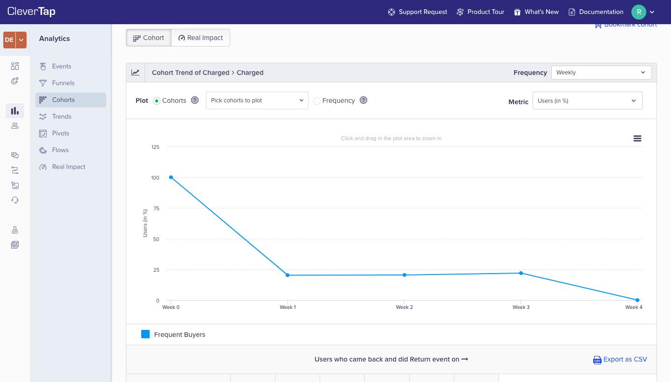Viewport: 671px width, 382px height.
Task: Switch to the Real Impact tab
Action: tap(200, 38)
